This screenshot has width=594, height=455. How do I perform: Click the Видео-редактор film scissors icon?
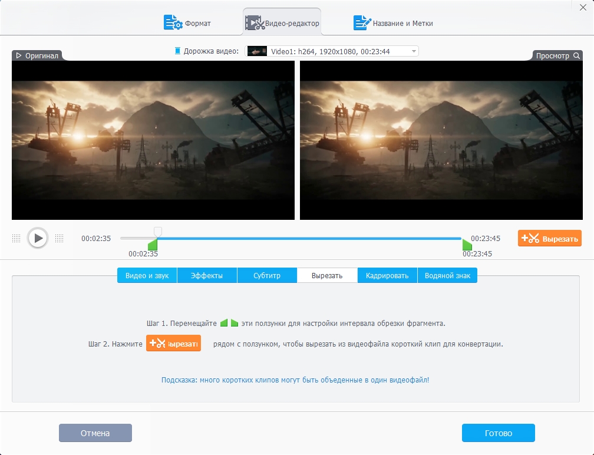(x=255, y=23)
